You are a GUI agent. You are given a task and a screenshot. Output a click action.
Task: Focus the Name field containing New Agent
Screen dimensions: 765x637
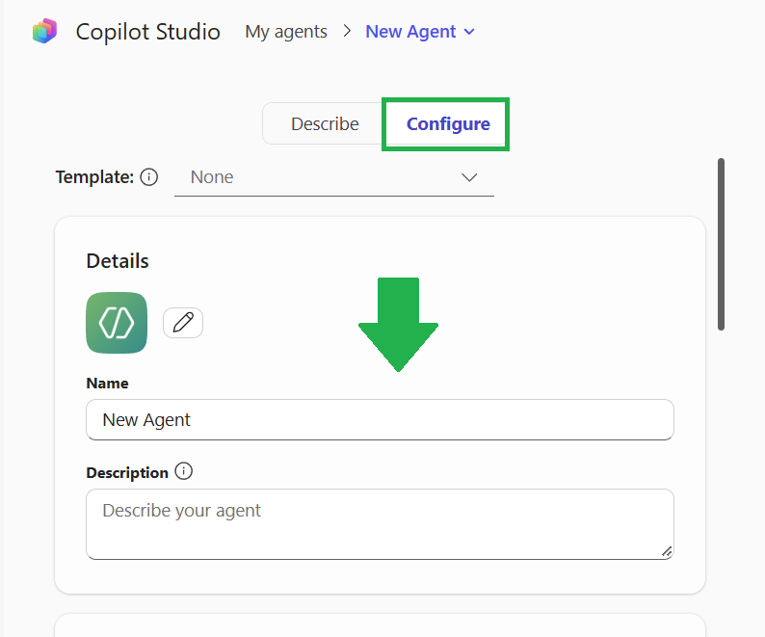[x=380, y=420]
